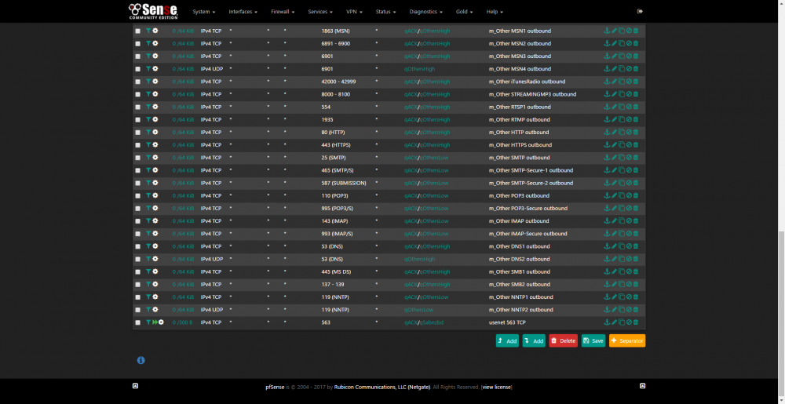Select checkbox for 6891 - 6900 rule
The width and height of the screenshot is (785, 404).
click(x=137, y=43)
